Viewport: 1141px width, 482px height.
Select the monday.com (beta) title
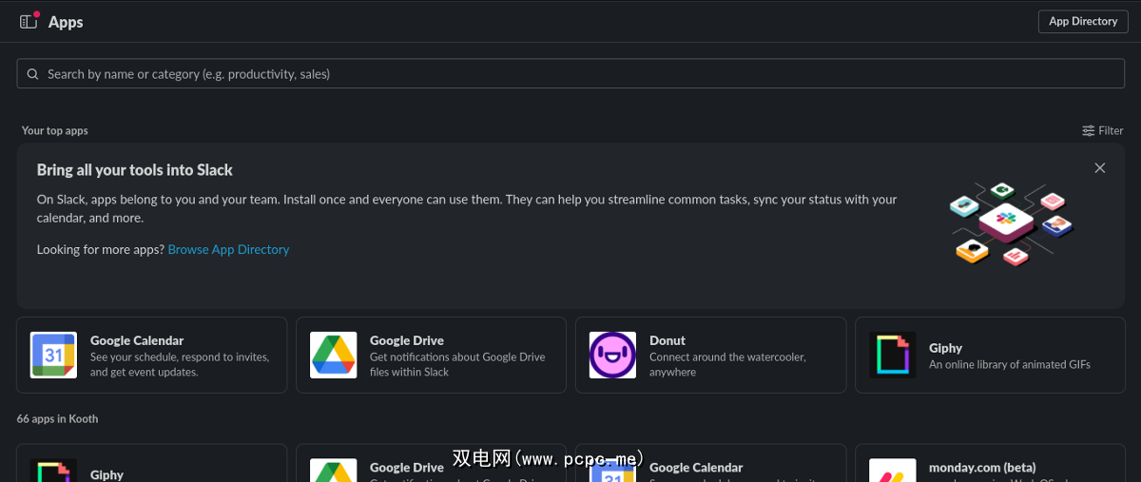coord(982,468)
